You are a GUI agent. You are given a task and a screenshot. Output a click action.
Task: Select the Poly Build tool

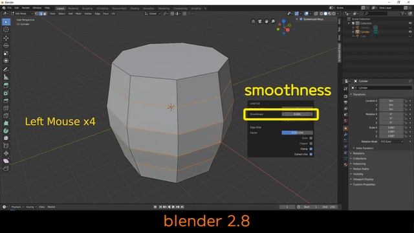pos(6,123)
